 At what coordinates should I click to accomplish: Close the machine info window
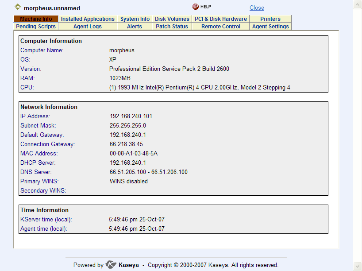pos(257,8)
